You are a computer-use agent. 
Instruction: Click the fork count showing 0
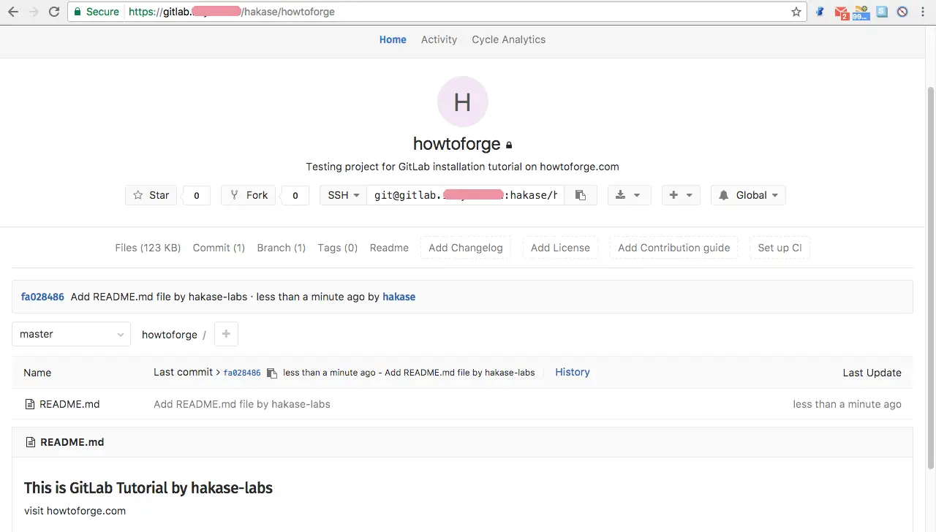coord(295,195)
